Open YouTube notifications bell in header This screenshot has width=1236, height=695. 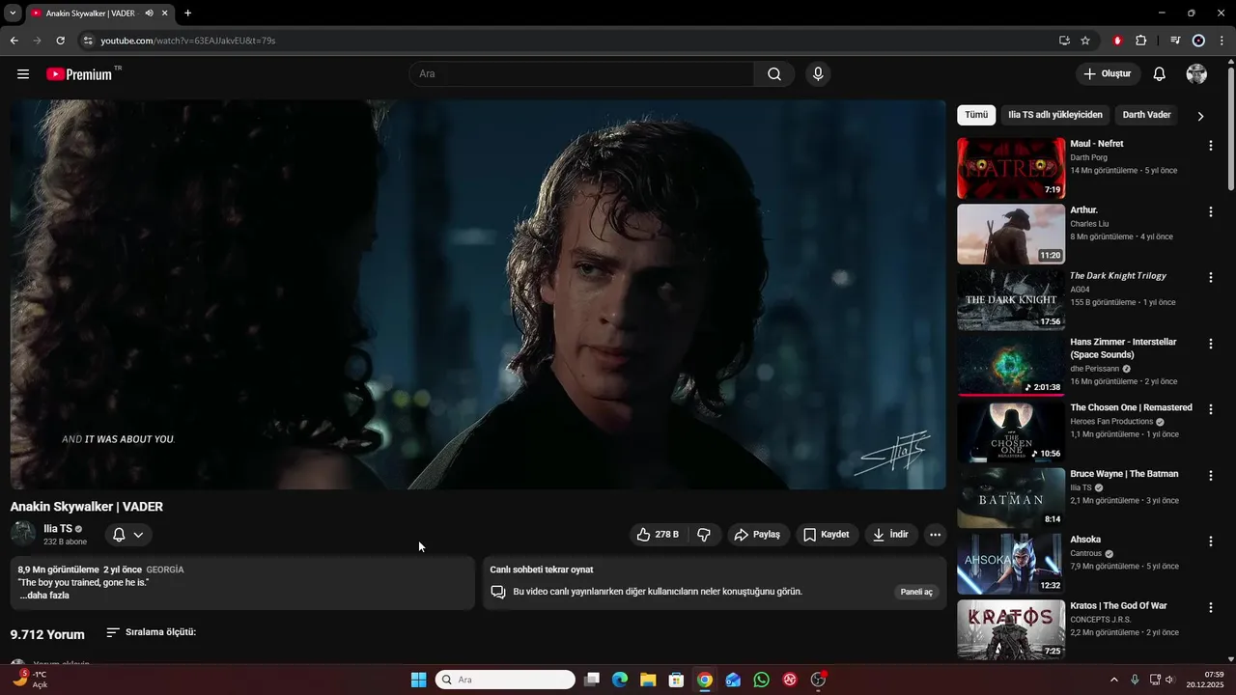(x=1160, y=74)
